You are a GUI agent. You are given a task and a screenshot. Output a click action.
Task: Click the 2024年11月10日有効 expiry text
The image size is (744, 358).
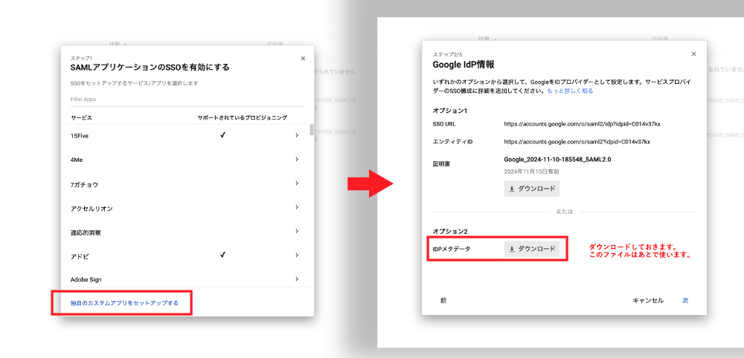(x=531, y=172)
